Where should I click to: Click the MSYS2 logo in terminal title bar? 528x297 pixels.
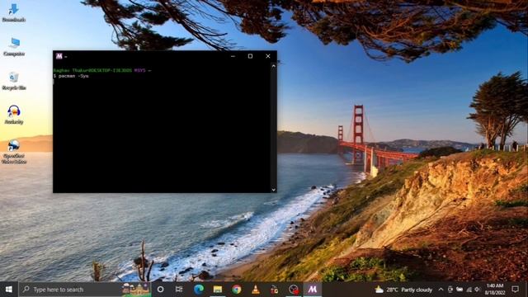[x=59, y=56]
